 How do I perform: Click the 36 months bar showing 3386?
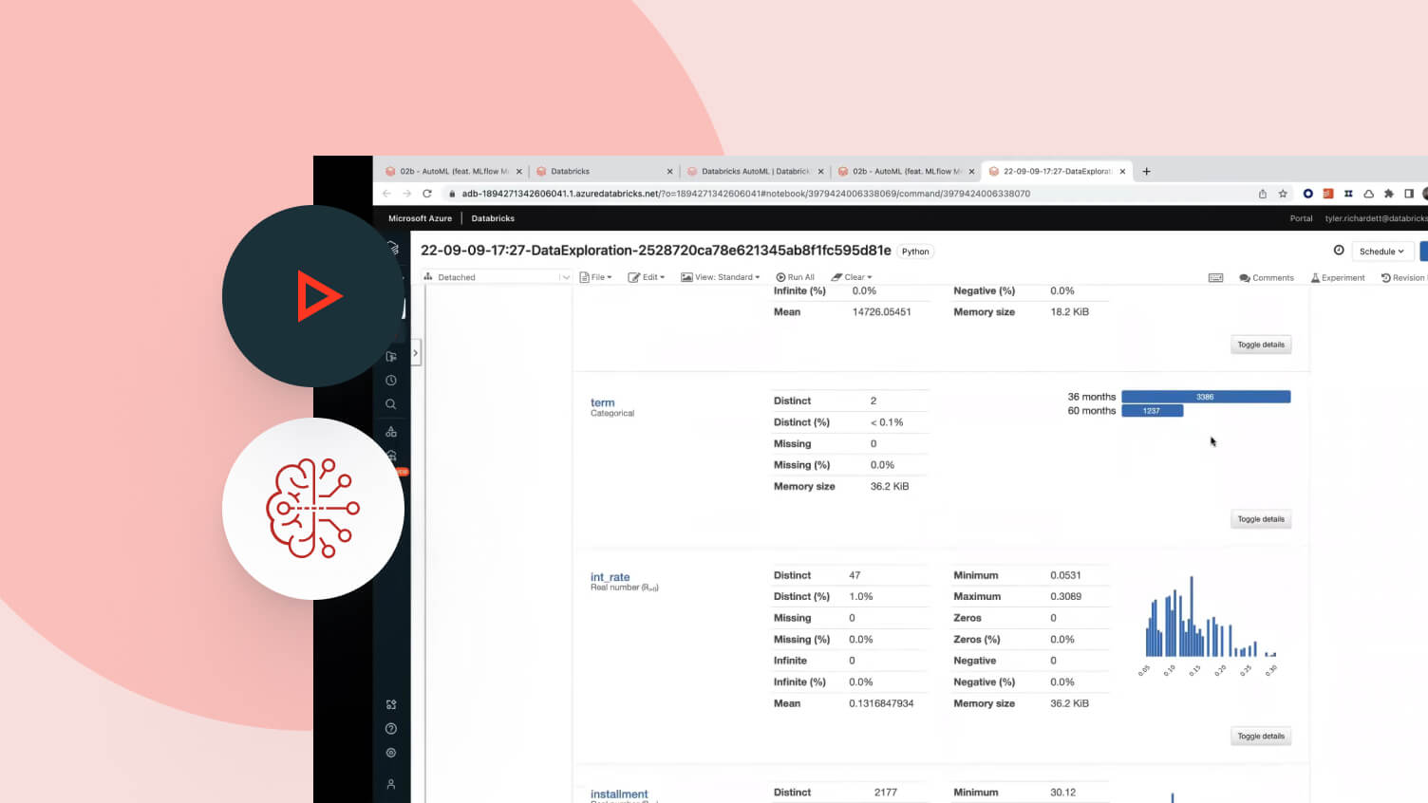point(1206,397)
